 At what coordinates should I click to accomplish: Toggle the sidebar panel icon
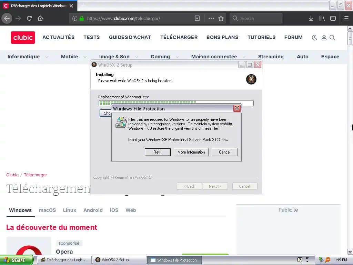click(x=333, y=18)
